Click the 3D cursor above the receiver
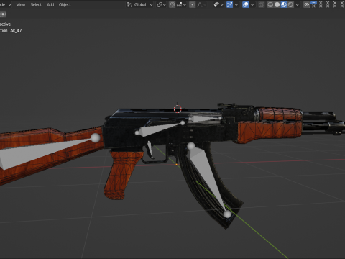The image size is (345, 259). coord(178,109)
